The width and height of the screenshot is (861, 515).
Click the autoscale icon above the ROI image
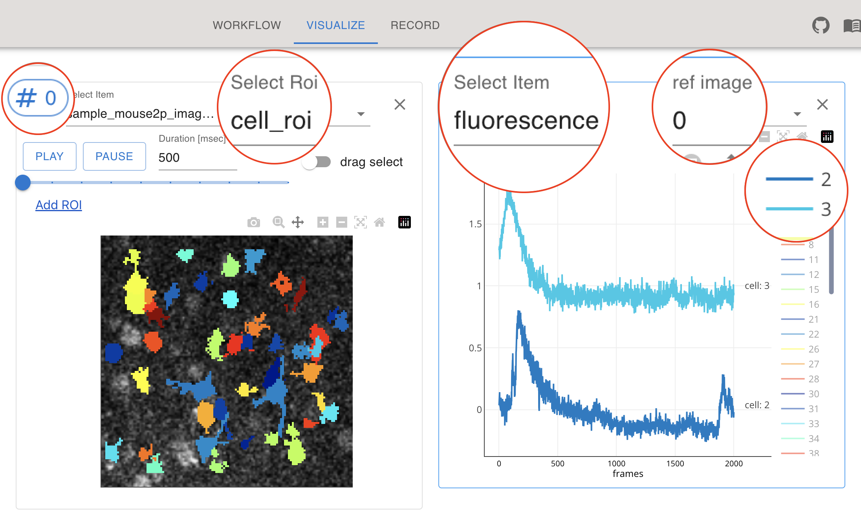tap(361, 223)
